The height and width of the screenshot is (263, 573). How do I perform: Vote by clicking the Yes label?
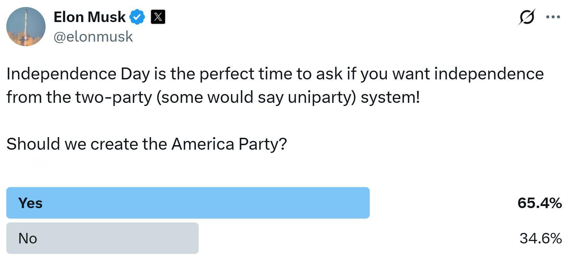click(x=30, y=203)
